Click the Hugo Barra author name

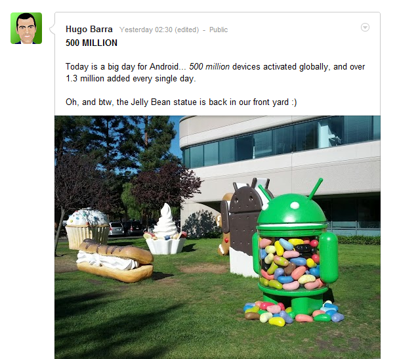pos(89,30)
